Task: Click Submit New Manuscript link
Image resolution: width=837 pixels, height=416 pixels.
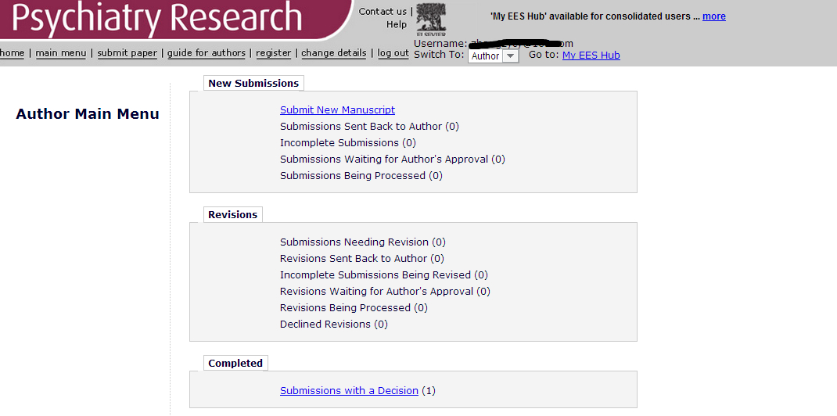Action: click(337, 110)
